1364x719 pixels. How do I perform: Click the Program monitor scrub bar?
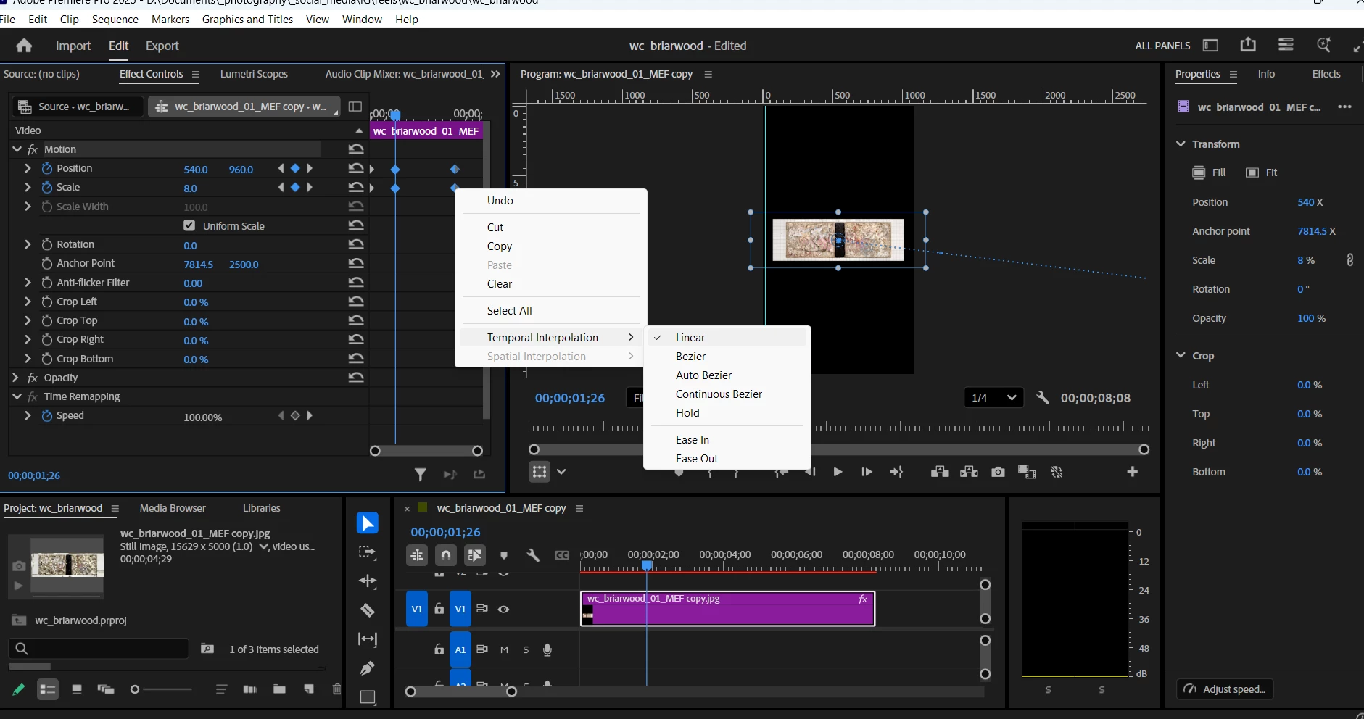click(839, 449)
